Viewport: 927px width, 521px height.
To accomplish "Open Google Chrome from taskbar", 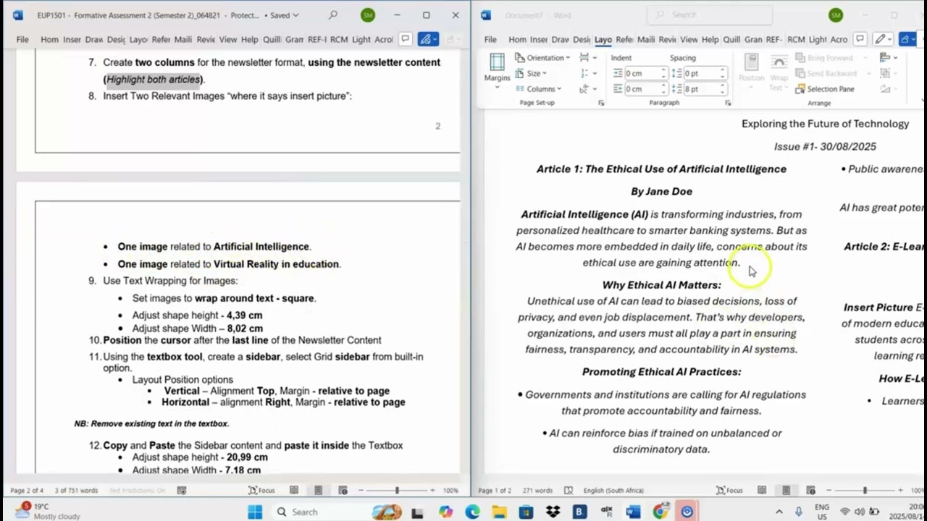I will pos(660,512).
